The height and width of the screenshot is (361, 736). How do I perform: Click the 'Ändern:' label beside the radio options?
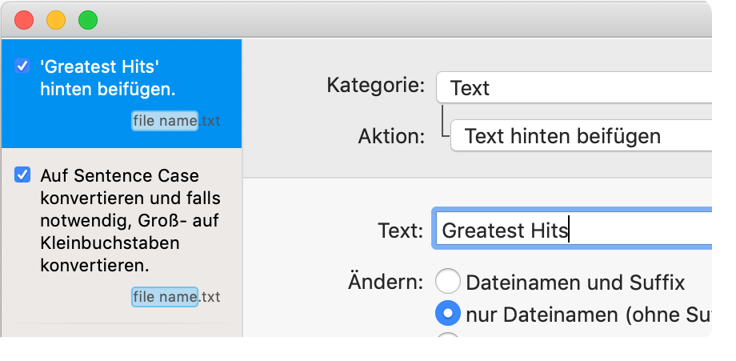pyautogui.click(x=385, y=281)
